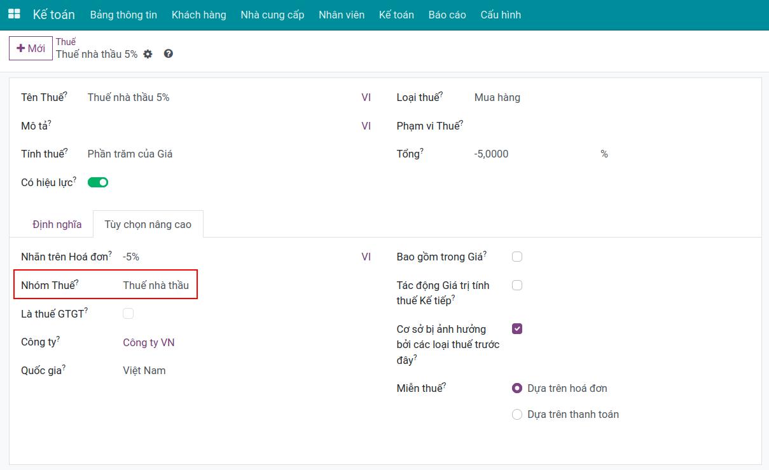Enable the Bao gồm trong Giá checkbox
The width and height of the screenshot is (769, 470).
pos(517,257)
